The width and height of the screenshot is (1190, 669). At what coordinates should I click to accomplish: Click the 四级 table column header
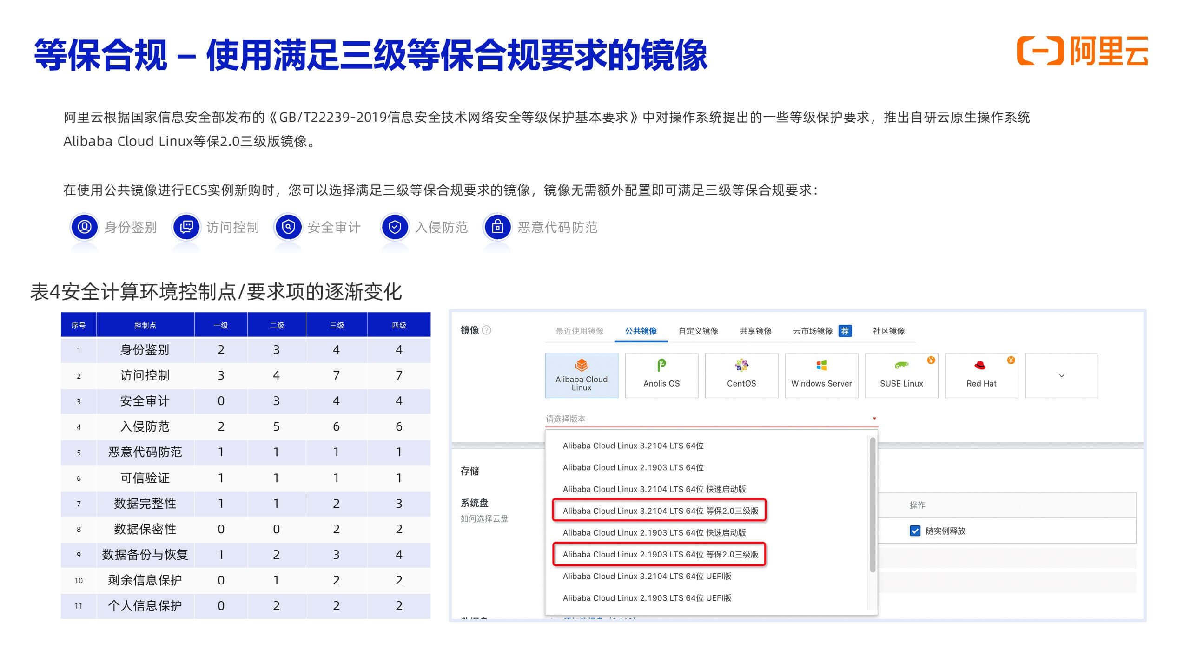pyautogui.click(x=399, y=325)
